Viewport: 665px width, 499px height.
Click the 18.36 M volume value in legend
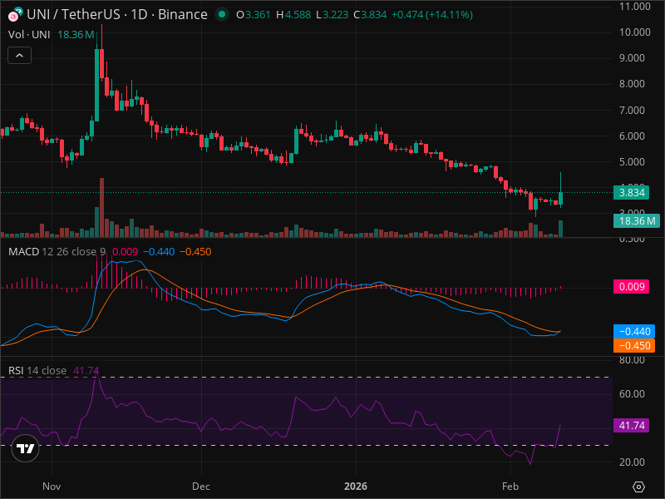(76, 34)
